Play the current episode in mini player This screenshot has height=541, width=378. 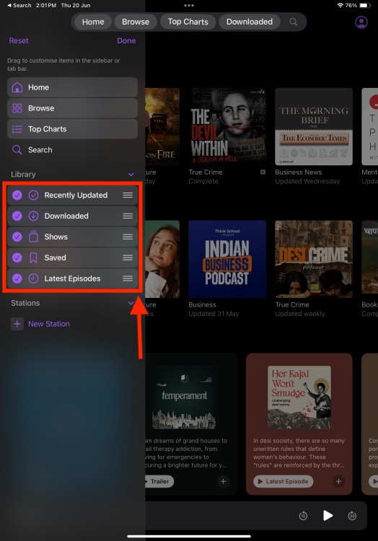328,516
